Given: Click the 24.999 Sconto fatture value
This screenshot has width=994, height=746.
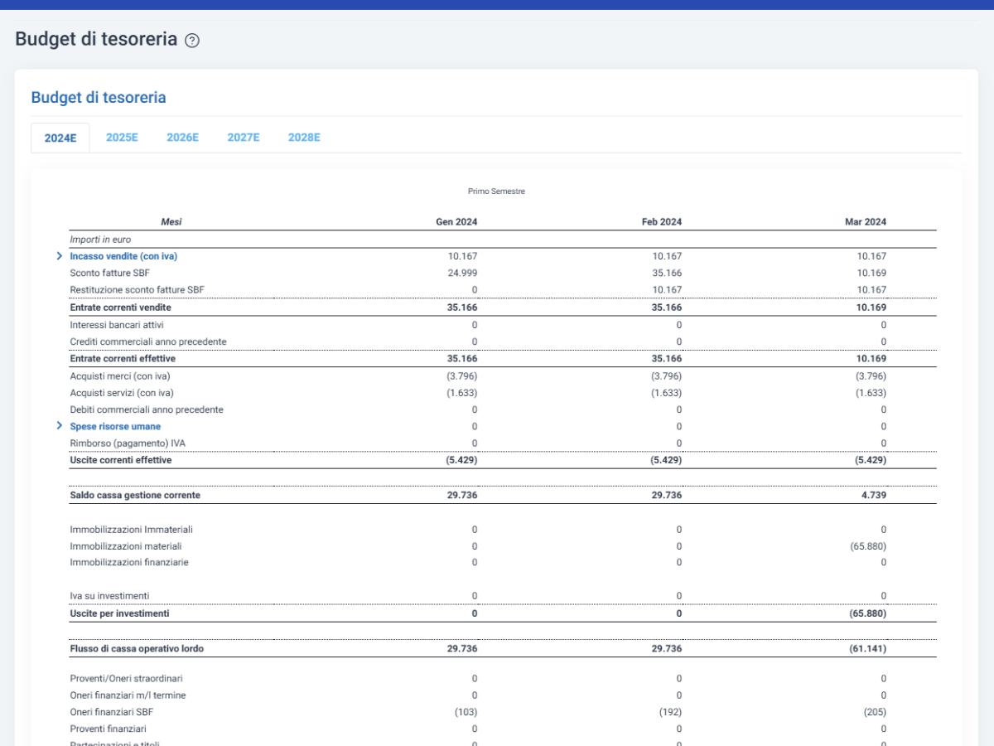Looking at the screenshot, I should click(462, 273).
